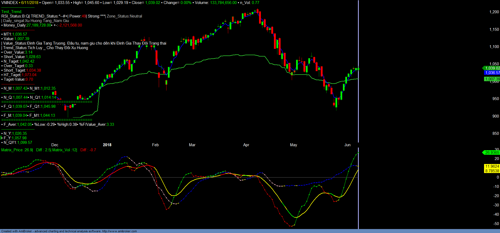Click the Matrix_Price :26.9 indicator label
Screen dimensions: 500x233
coord(16,150)
